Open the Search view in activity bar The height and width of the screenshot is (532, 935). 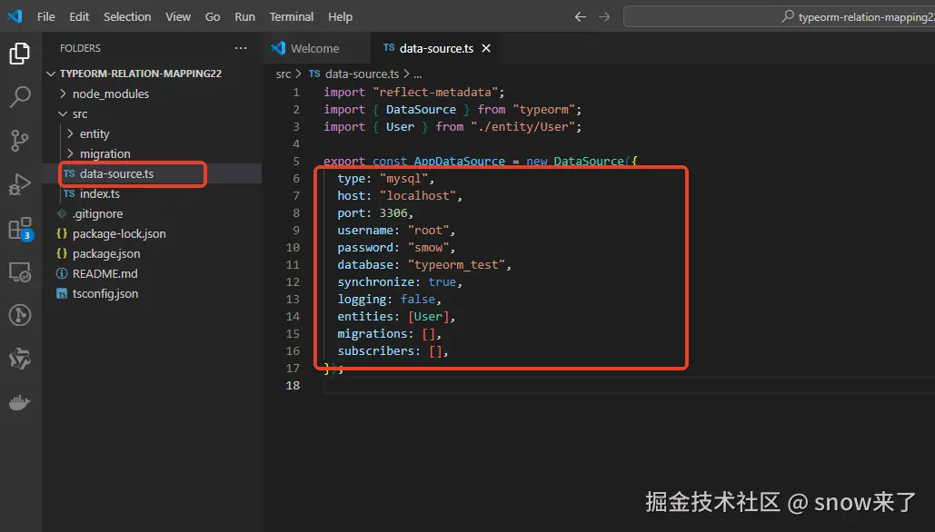coord(20,97)
